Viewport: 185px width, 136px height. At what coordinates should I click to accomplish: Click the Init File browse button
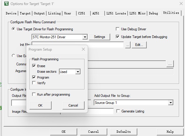tap(128, 45)
